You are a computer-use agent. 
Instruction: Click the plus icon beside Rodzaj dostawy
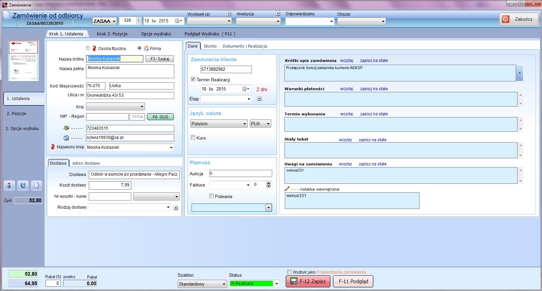click(176, 208)
